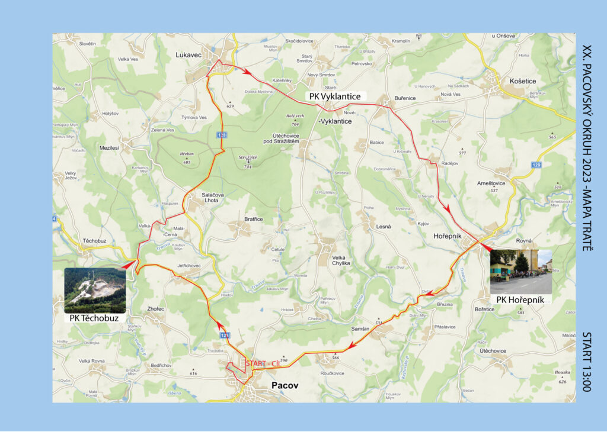The height and width of the screenshot is (432, 607).
Task: Click the PK Hořepník street photo
Action: [521, 272]
